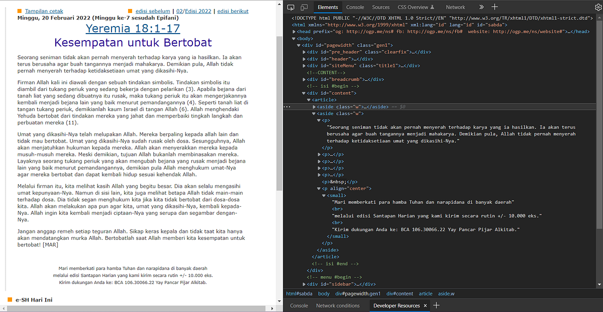Collapse the body element node
The image size is (603, 312).
tap(294, 38)
